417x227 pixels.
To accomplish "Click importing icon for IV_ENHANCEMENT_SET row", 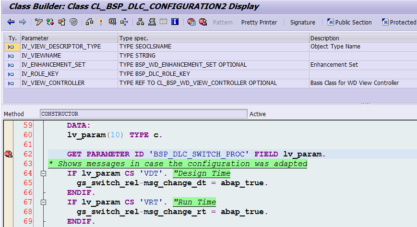I will (11, 65).
